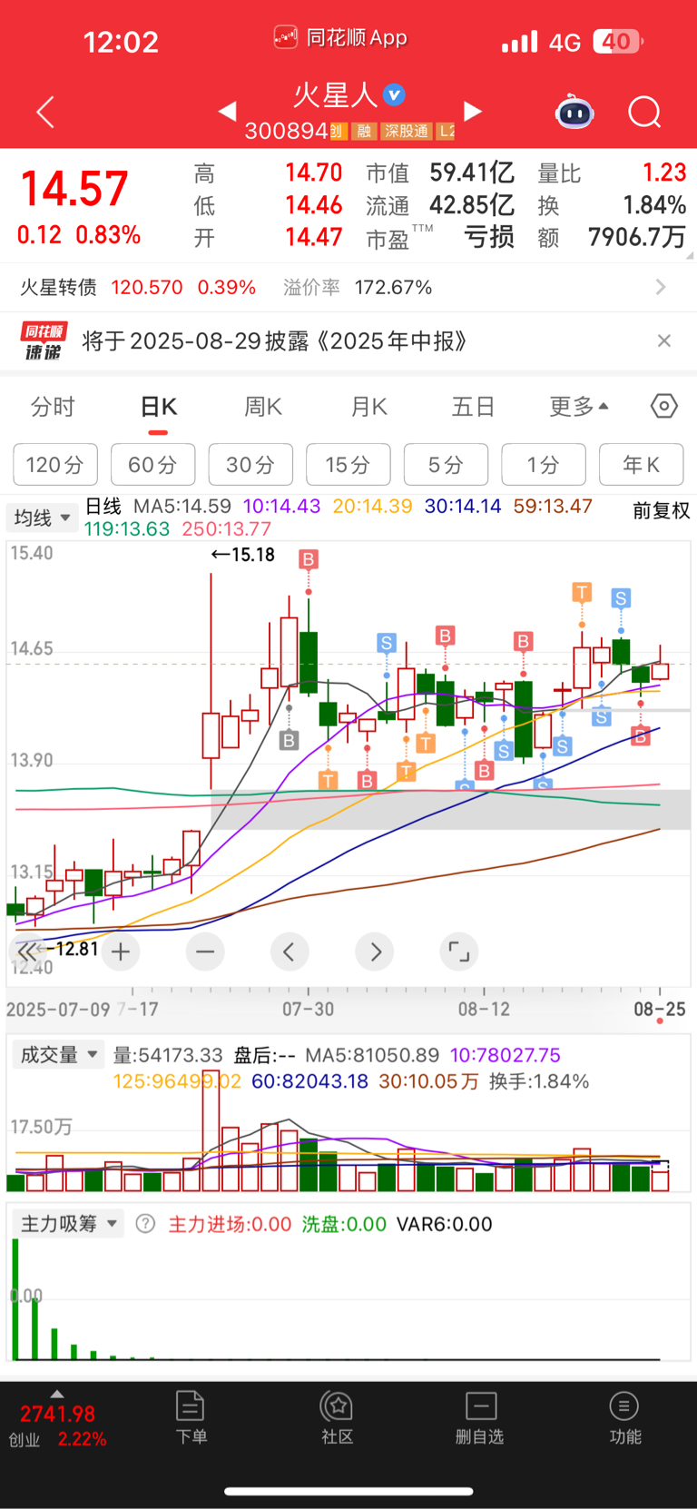
Task: Switch to 分时 chart tab
Action: [x=53, y=407]
